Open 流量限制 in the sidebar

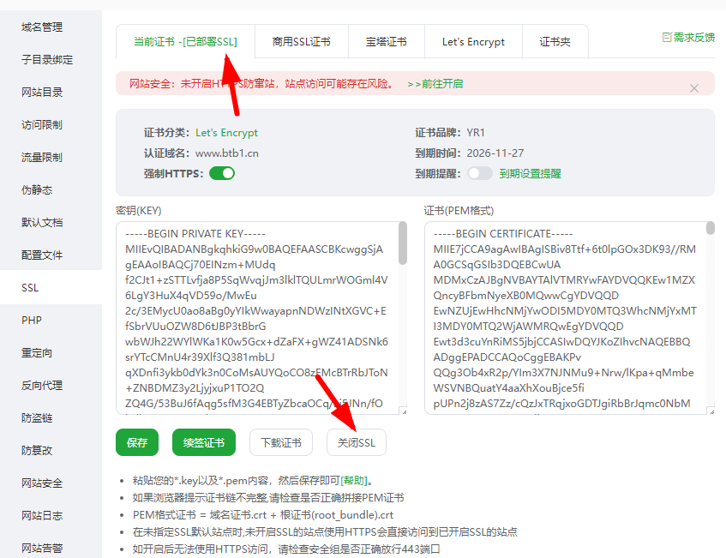point(42,157)
